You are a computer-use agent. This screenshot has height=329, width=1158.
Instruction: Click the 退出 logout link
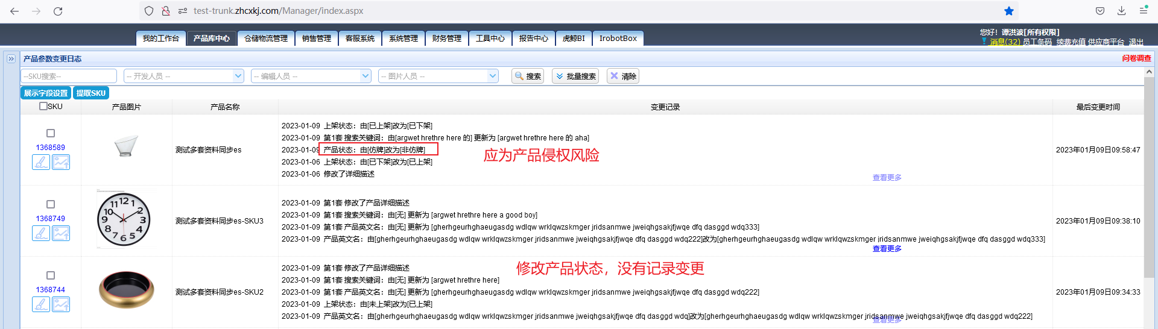1136,42
